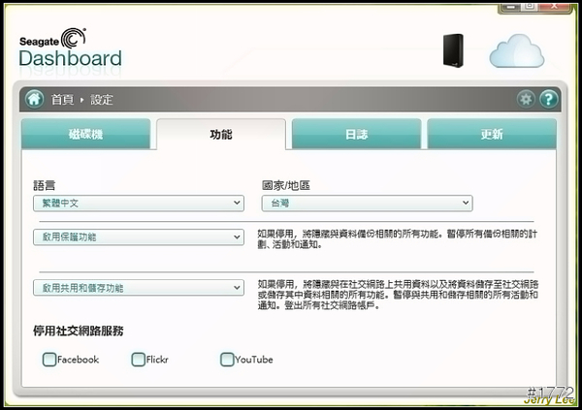Viewport: 582px width, 410px height.
Task: Open the cloud storage icon
Action: pyautogui.click(x=517, y=50)
